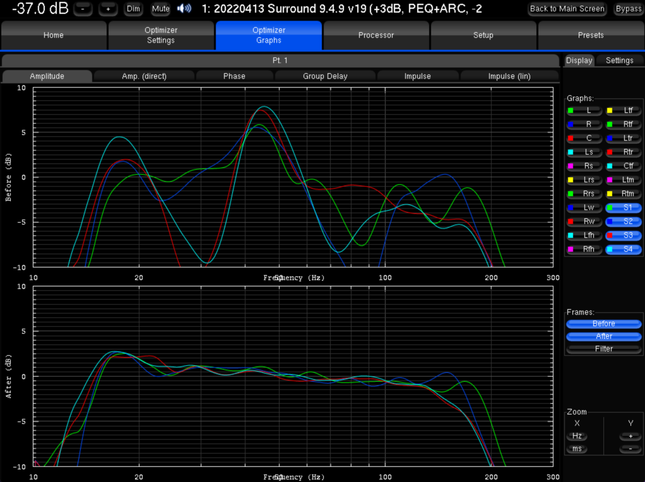Go Back to Main Screen
Screen dimensions: 645x482
coord(567,8)
